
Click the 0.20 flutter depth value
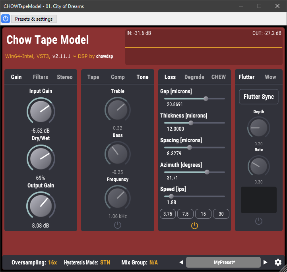(x=258, y=144)
